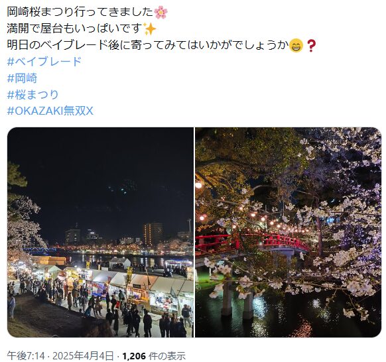
Task: Click the tall lit building in left photo
Action: pyautogui.click(x=153, y=234)
